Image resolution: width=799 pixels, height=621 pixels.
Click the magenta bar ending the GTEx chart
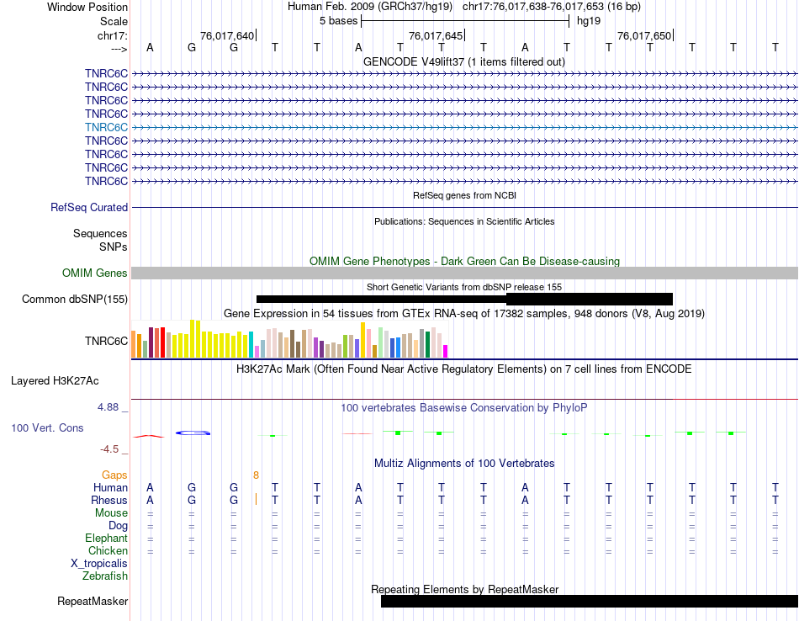tap(446, 351)
